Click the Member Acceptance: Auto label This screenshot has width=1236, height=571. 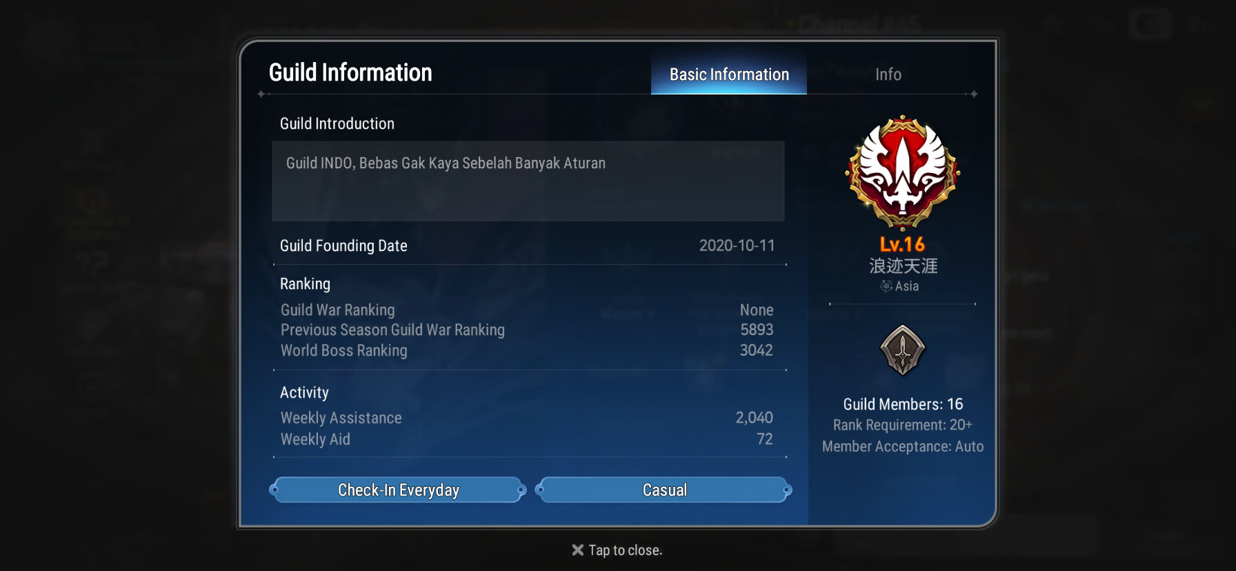[903, 446]
